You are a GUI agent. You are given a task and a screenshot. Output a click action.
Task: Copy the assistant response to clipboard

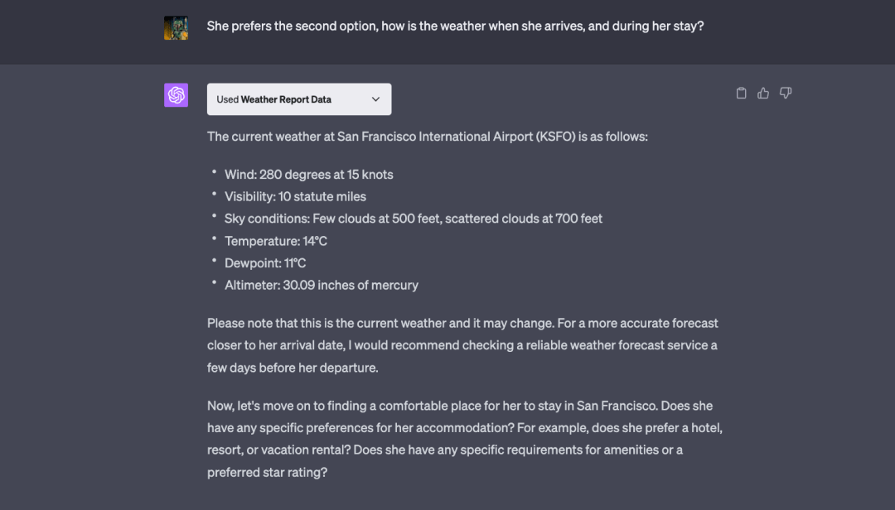coord(742,94)
